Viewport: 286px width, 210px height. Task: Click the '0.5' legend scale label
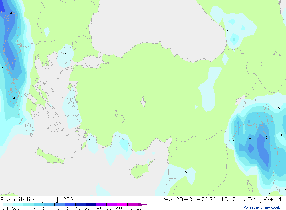[15, 208]
